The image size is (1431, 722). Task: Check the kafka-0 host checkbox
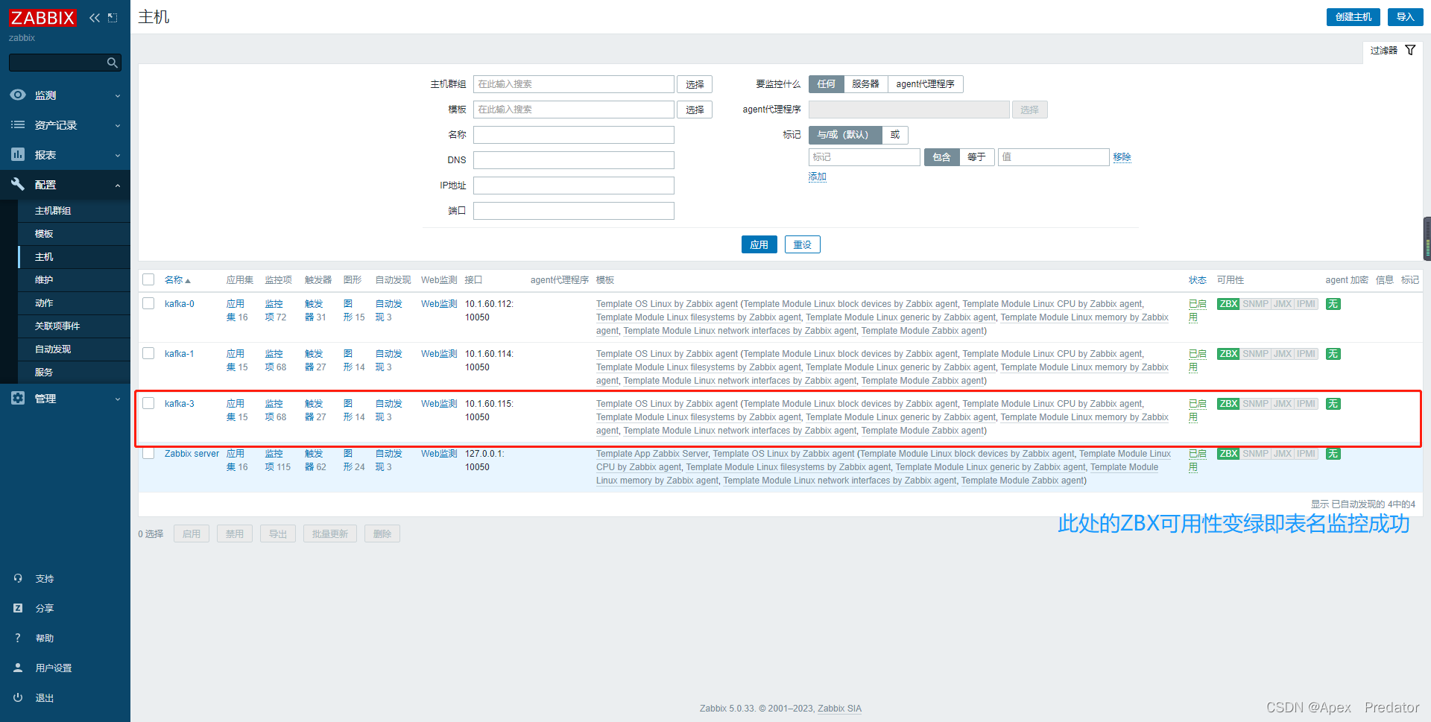[148, 303]
